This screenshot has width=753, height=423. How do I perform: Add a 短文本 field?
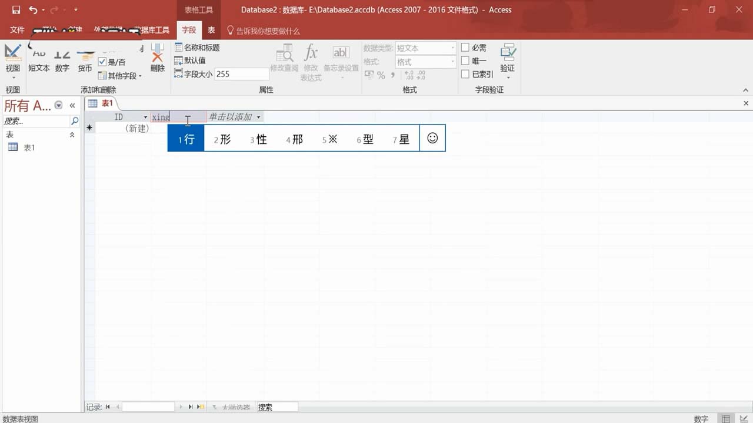point(39,61)
